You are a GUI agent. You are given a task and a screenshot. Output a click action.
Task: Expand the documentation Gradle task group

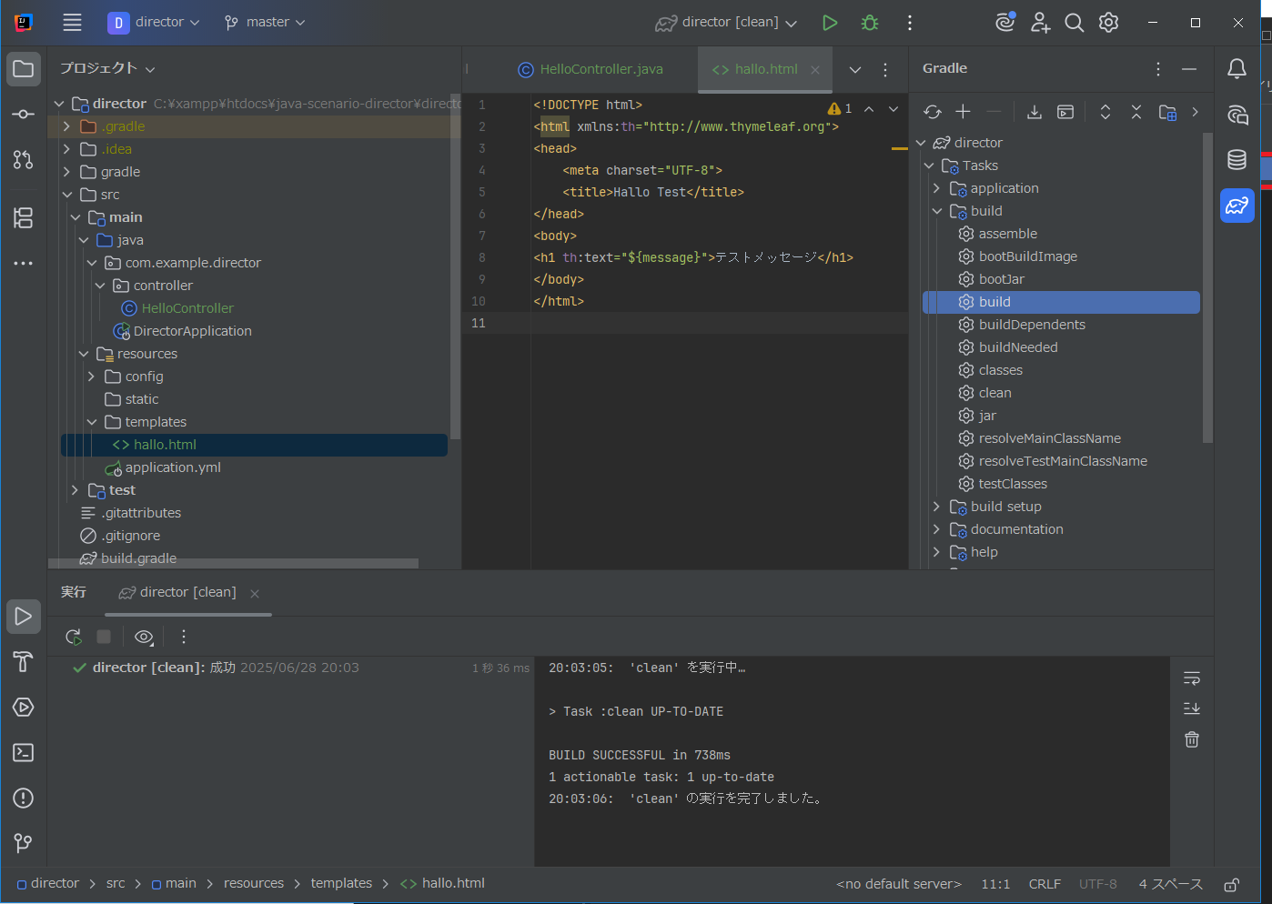(x=936, y=529)
